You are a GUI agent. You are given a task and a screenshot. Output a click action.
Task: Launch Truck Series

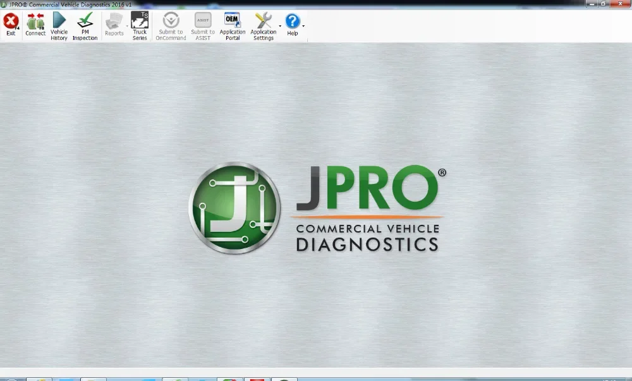pos(140,26)
